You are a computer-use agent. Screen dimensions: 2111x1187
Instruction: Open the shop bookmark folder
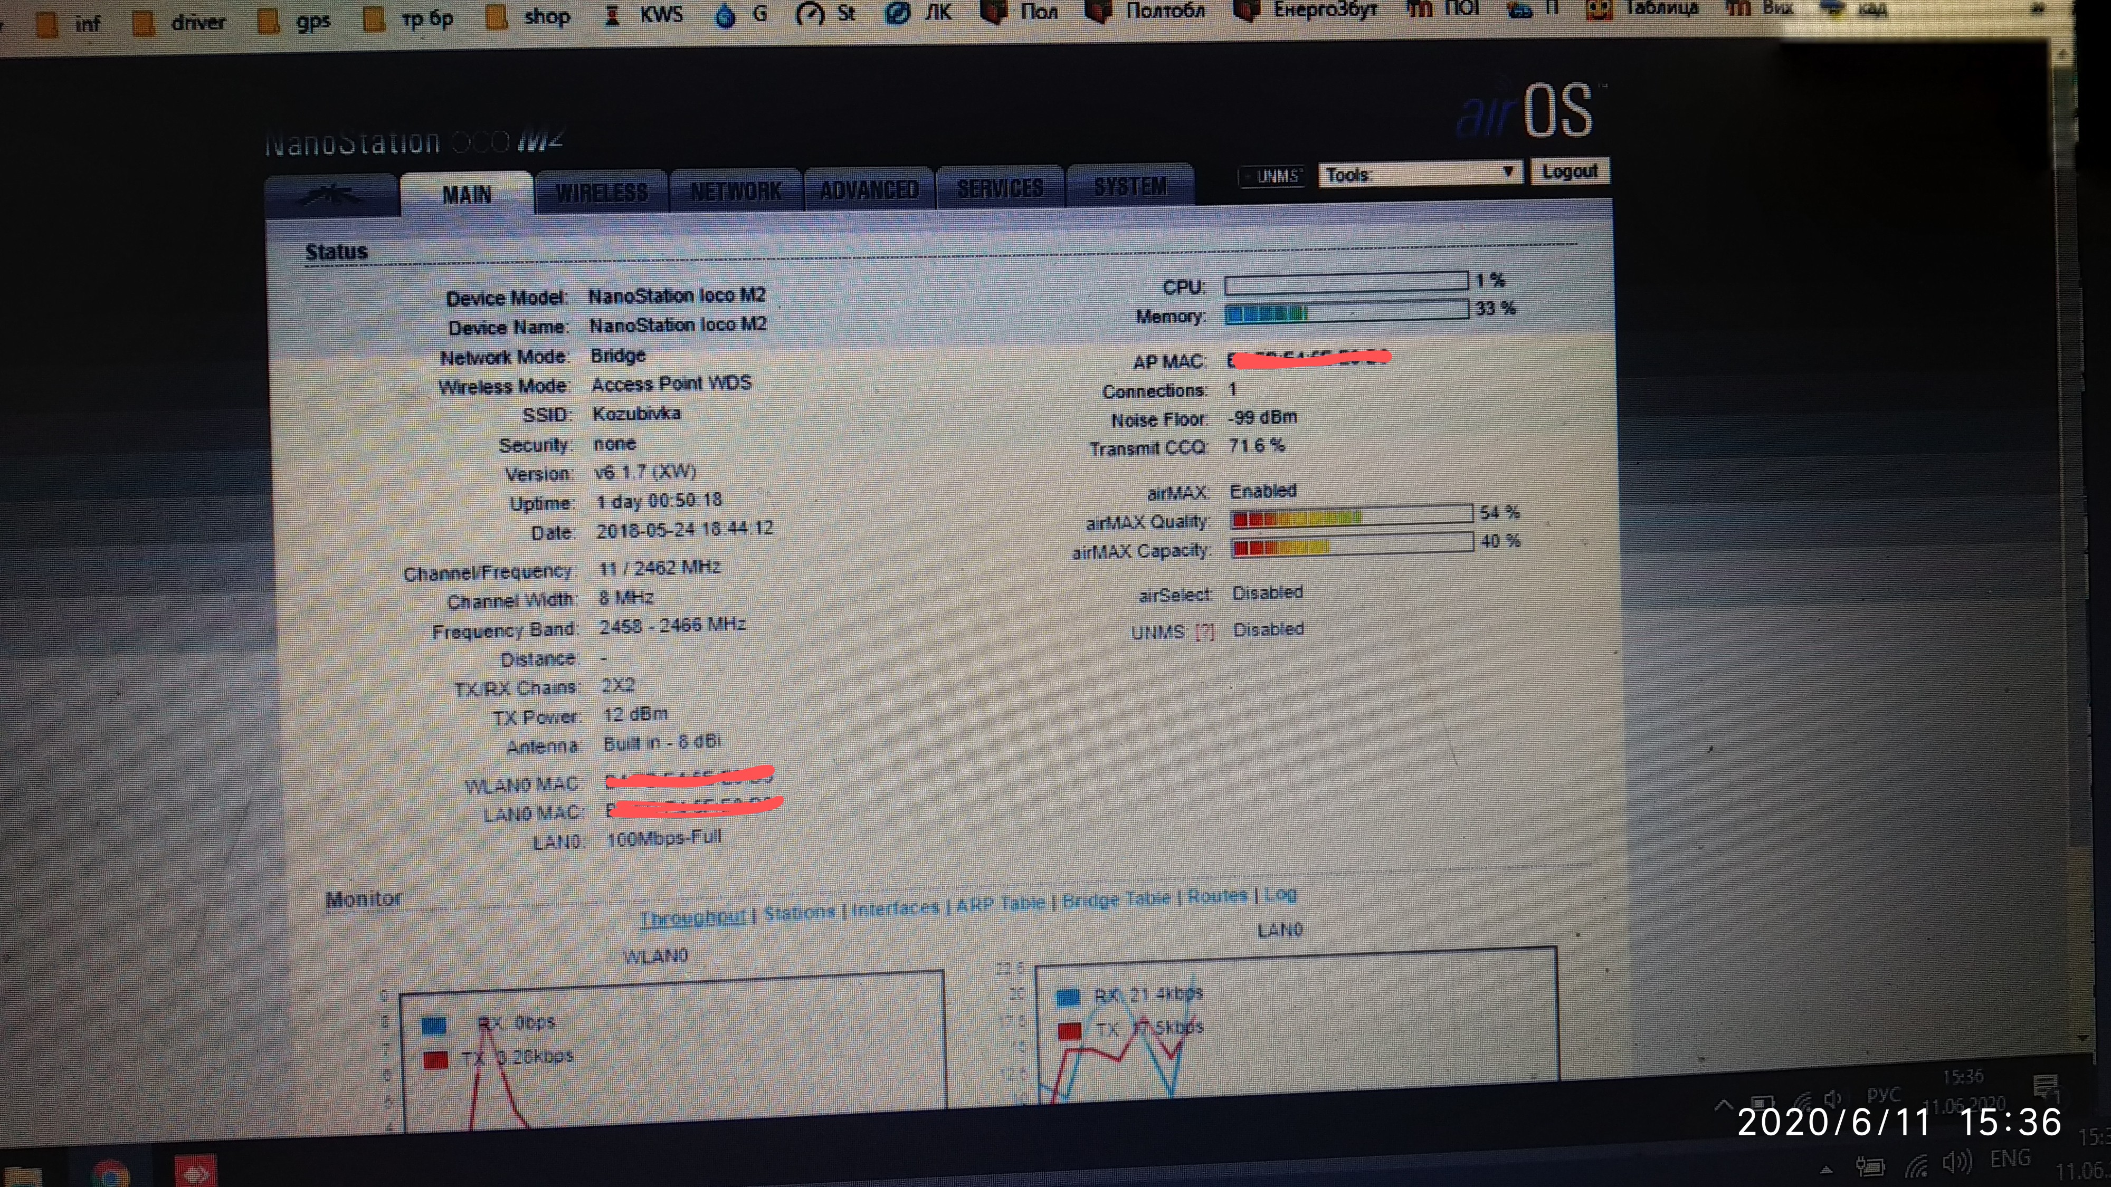(528, 17)
